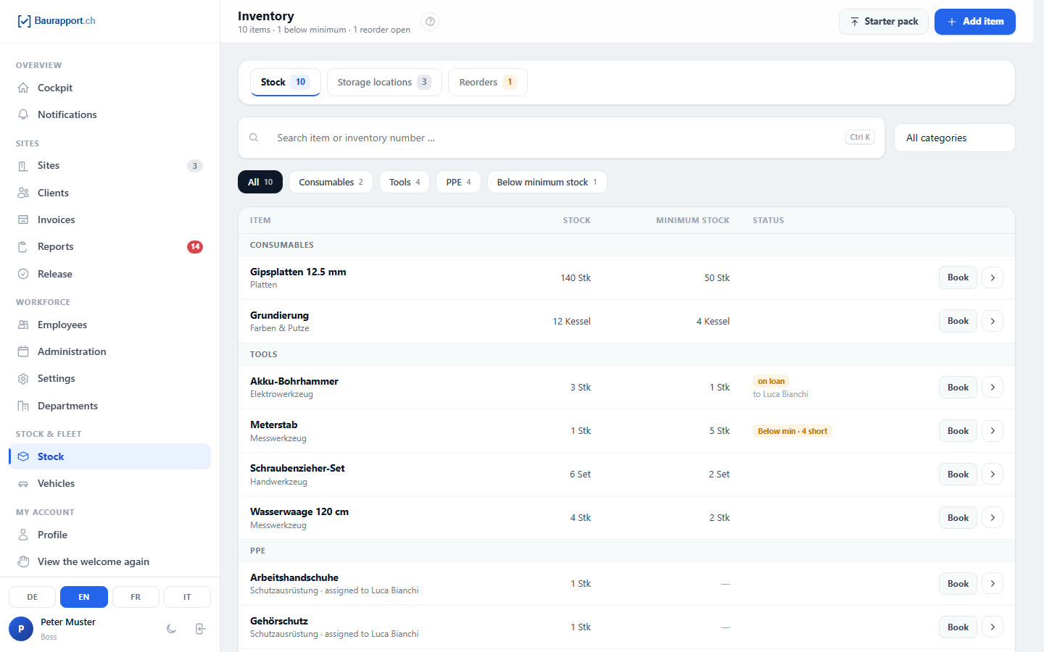Open the inventory help question-mark icon
1044x652 pixels.
431,22
